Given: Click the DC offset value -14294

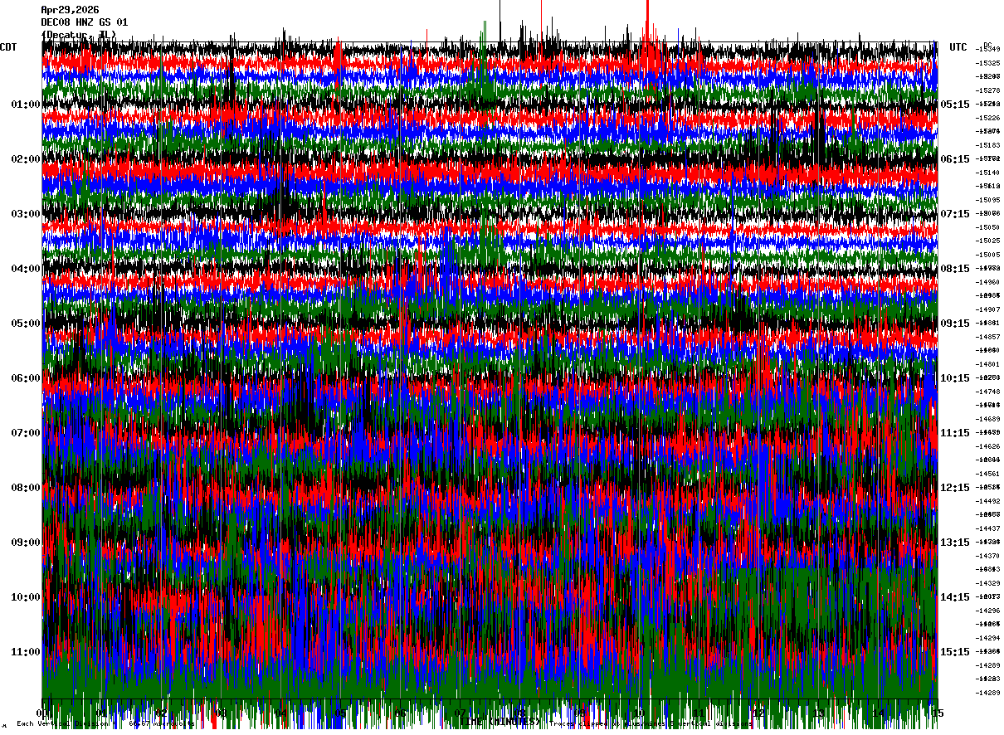Looking at the screenshot, I should [987, 638].
